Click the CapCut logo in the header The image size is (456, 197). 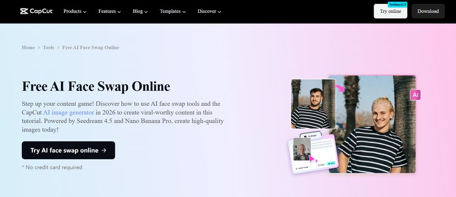pos(37,11)
